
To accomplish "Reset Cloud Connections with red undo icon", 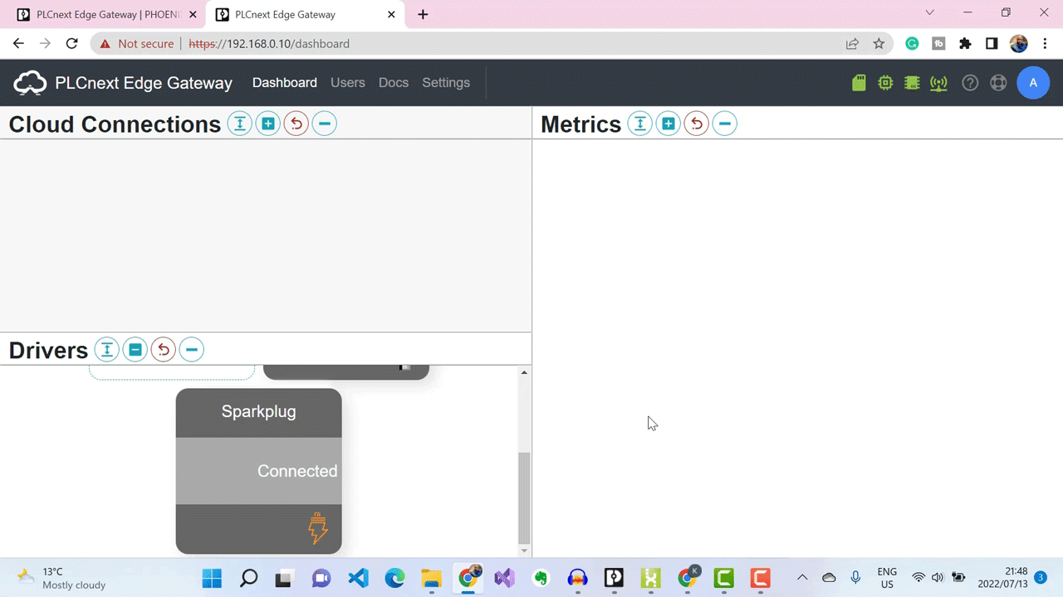I will pos(296,124).
